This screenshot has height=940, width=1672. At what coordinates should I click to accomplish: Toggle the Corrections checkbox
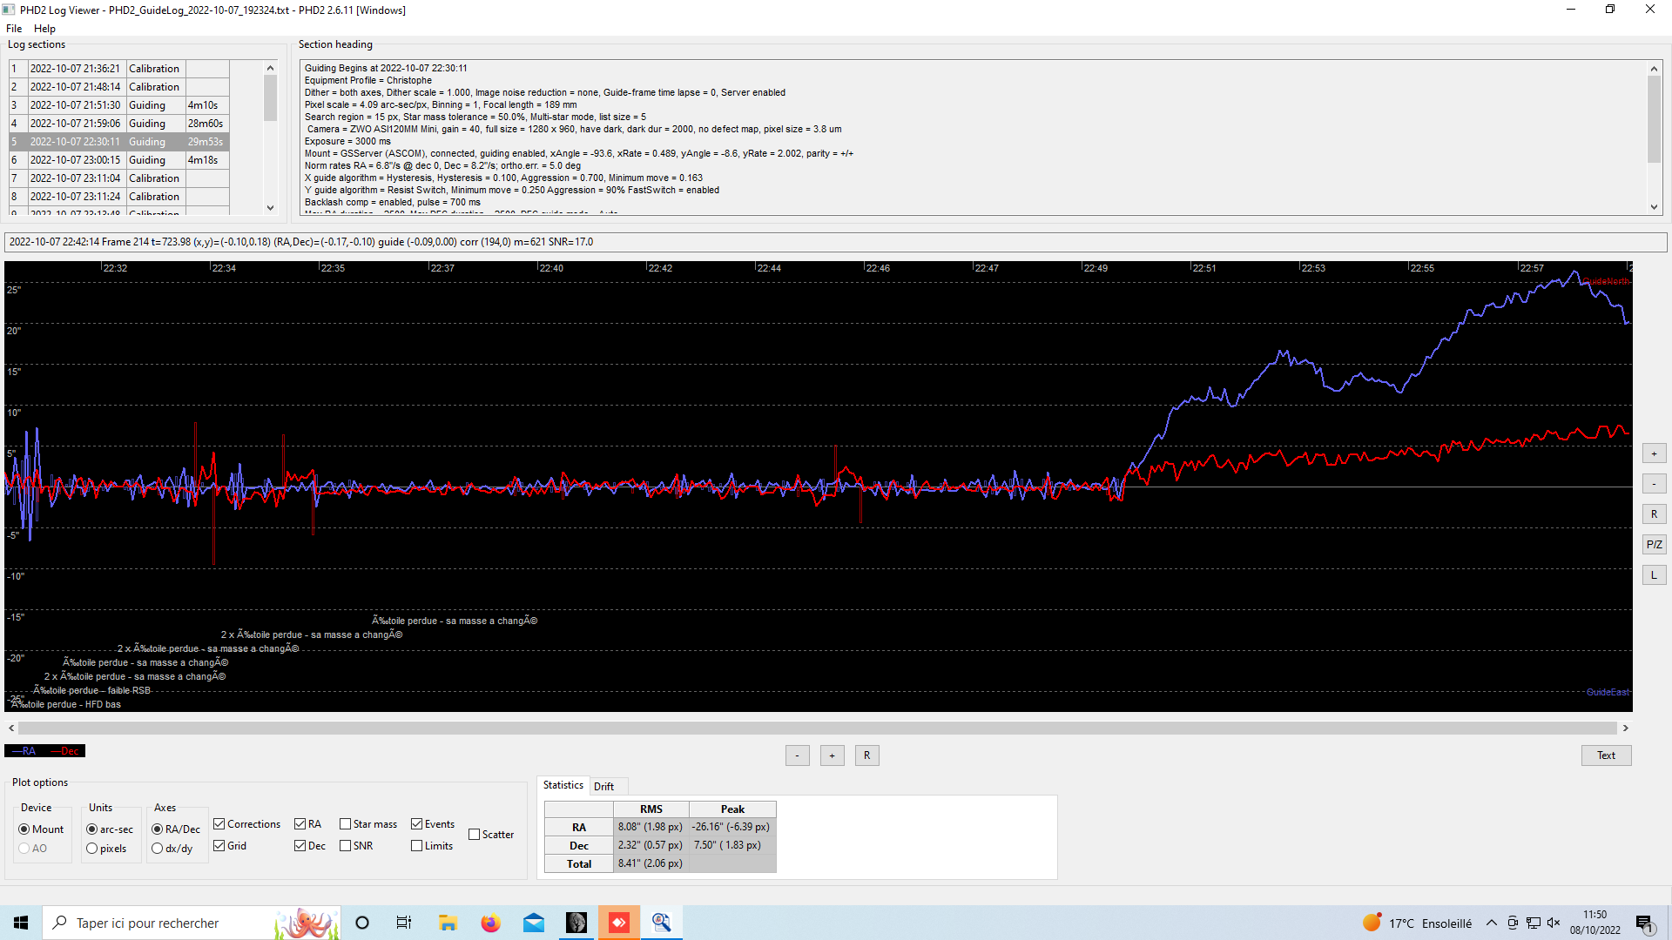(219, 824)
